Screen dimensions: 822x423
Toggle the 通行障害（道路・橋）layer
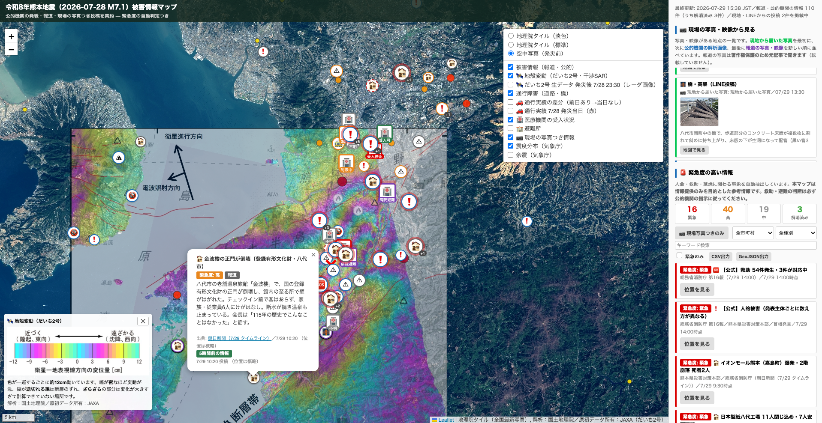click(x=511, y=93)
